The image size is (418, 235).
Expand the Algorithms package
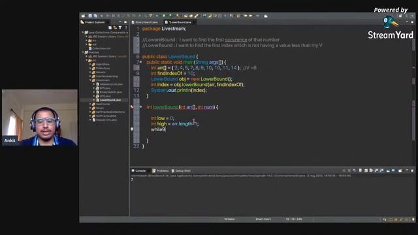pyautogui.click(x=90, y=65)
